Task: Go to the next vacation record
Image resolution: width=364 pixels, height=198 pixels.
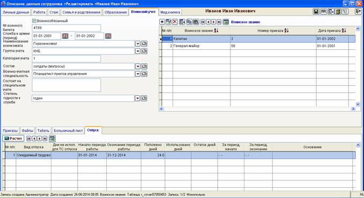Action: click(x=40, y=139)
